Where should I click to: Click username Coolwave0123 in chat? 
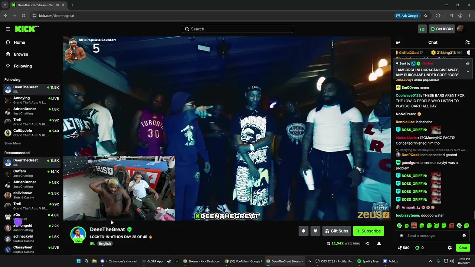pyautogui.click(x=408, y=95)
